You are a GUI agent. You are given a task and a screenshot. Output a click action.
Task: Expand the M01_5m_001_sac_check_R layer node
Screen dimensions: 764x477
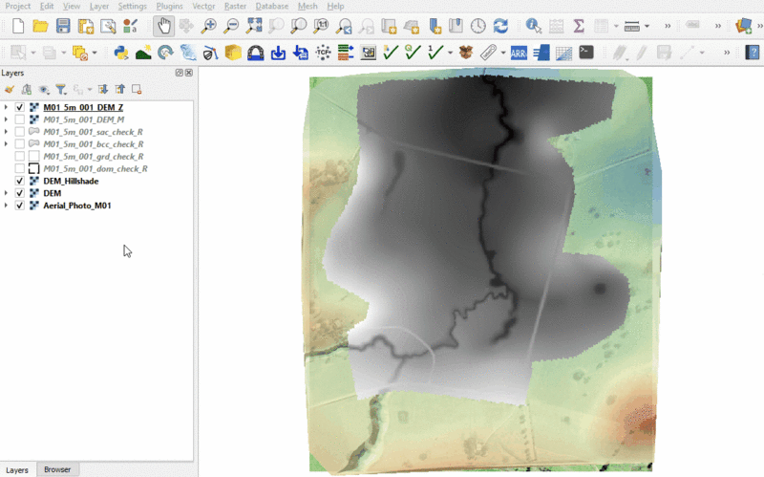click(x=6, y=132)
